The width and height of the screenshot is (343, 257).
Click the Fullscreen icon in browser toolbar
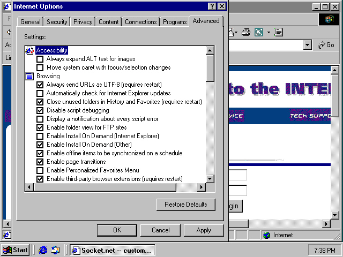click(259, 32)
